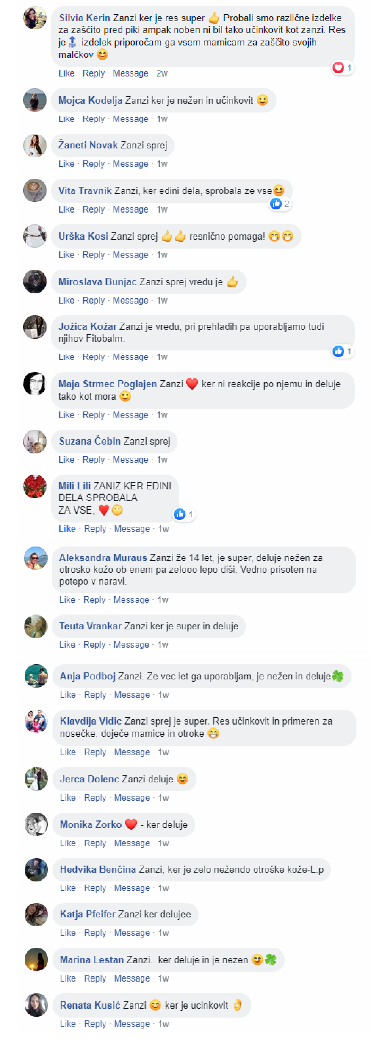Unlike Mili Lili's comment via the bold Like

pos(67,529)
